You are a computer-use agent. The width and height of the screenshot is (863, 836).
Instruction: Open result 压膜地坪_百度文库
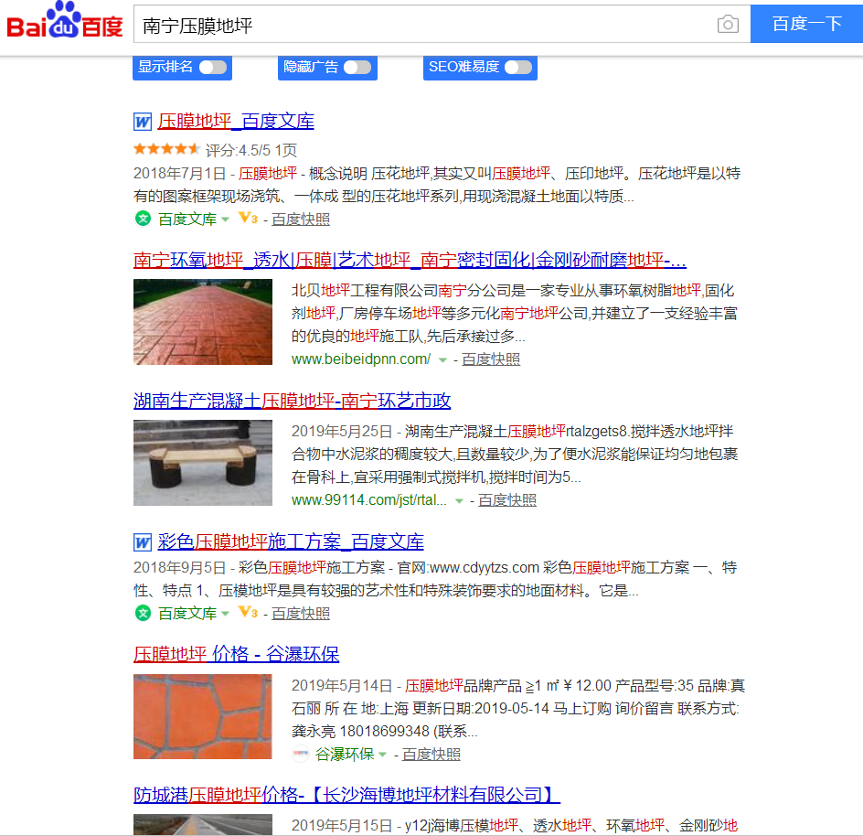point(236,121)
